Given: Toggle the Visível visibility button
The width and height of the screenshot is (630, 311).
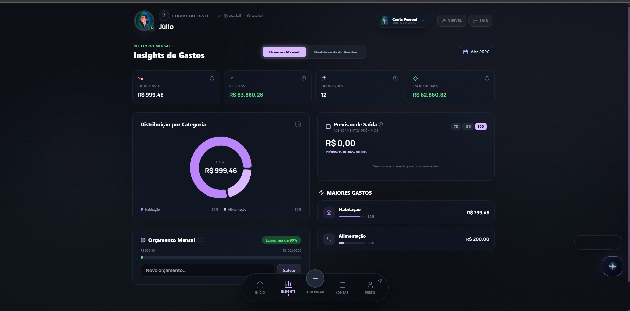Looking at the screenshot, I should (451, 20).
